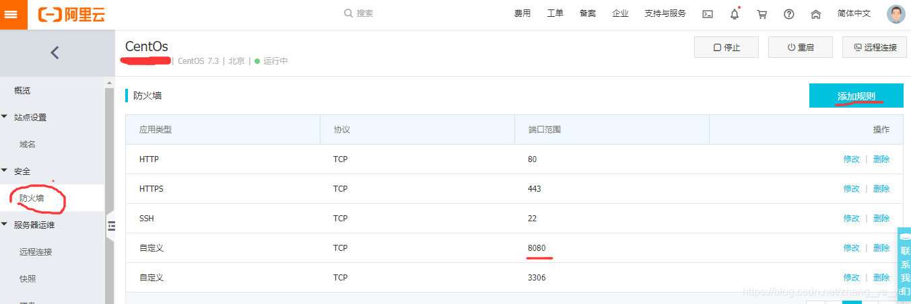The image size is (911, 304).
Task: Click 删除 for the HTTPS rule
Action: click(x=881, y=189)
